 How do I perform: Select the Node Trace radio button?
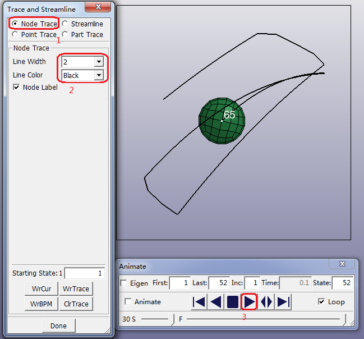click(x=15, y=24)
